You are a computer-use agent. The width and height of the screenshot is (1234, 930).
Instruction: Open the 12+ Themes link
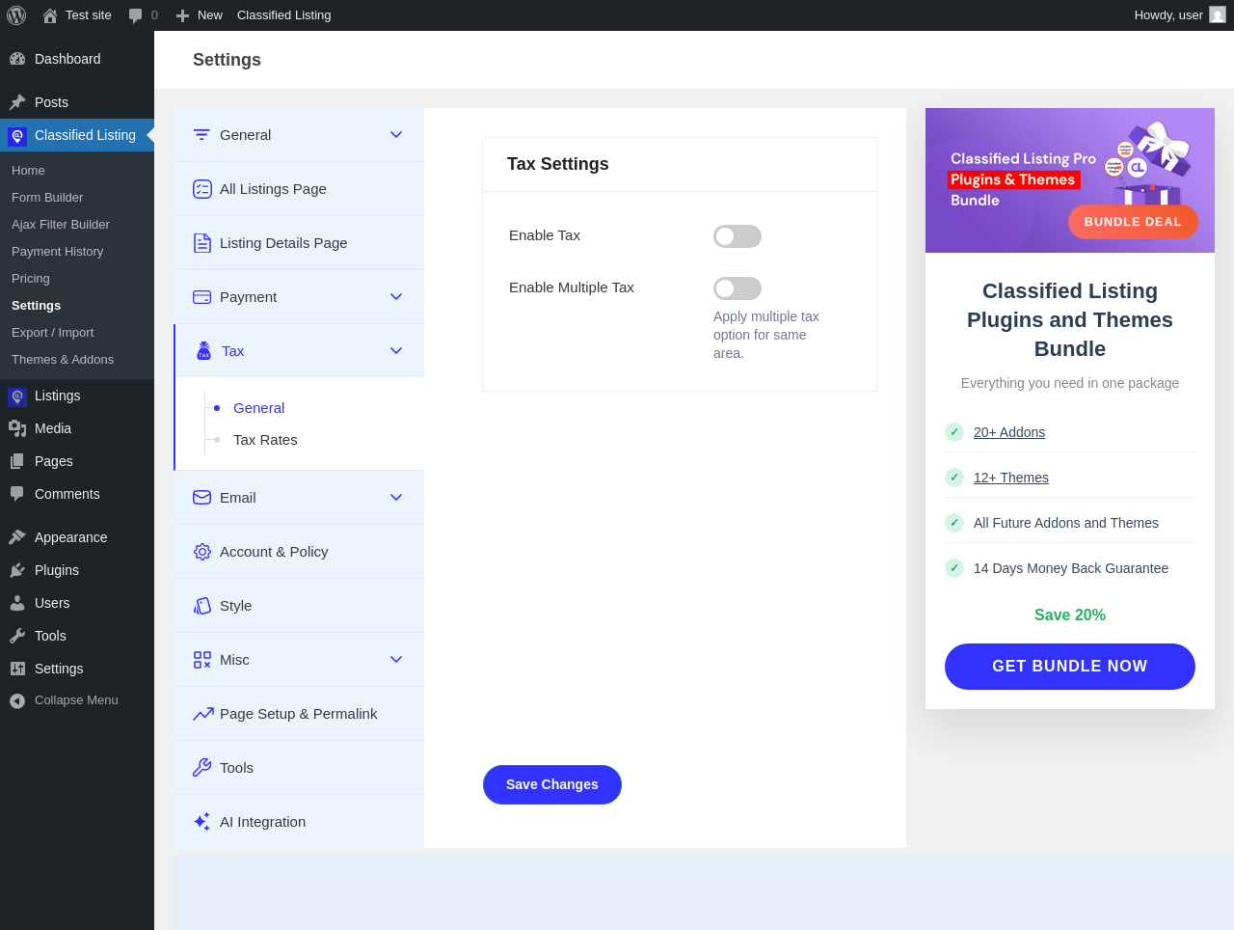[x=1011, y=478]
